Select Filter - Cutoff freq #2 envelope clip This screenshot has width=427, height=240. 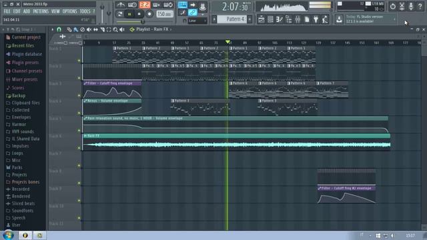[346, 195]
